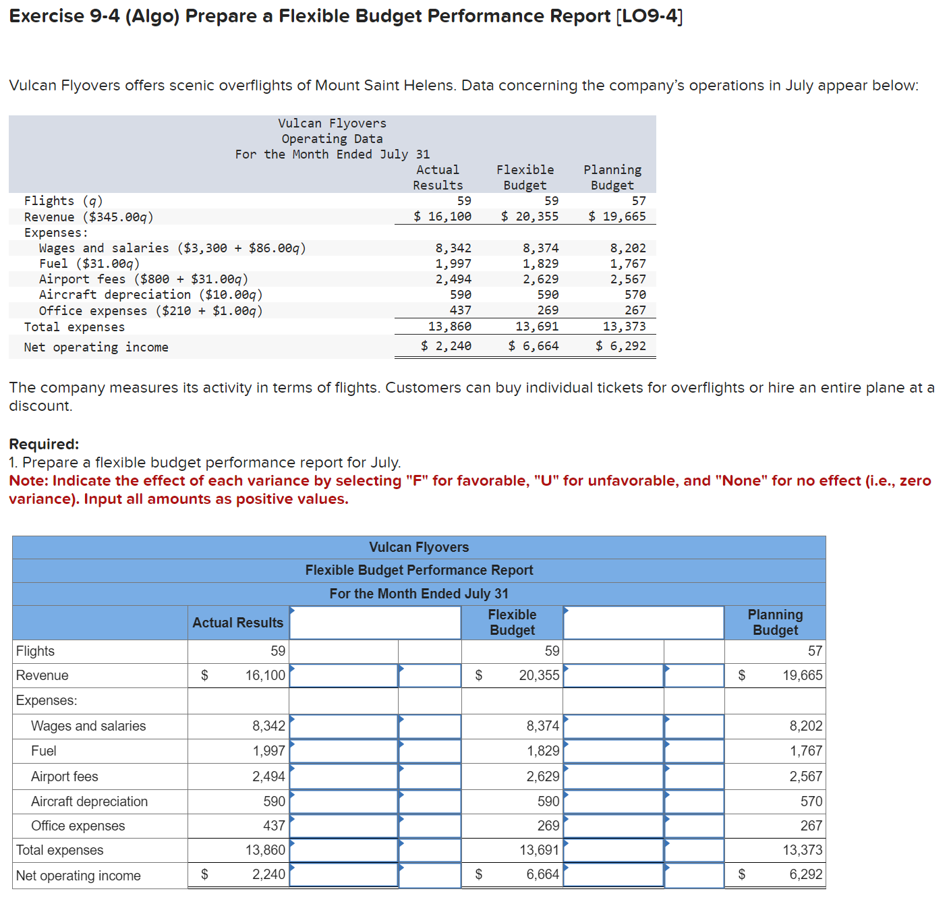The image size is (949, 904).
Task: Open the Airport fees spending variance selector
Action: coord(430,776)
